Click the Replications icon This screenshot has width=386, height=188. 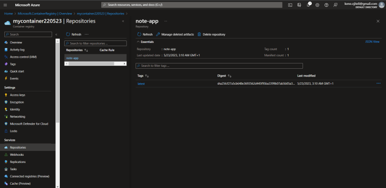6,162
